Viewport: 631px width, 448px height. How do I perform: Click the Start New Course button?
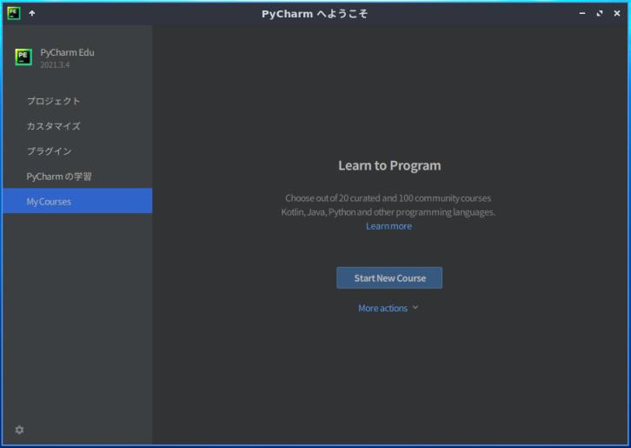click(x=389, y=277)
